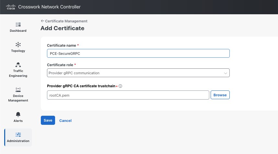Click the Add Certificate heading
The image size is (278, 154).
[63, 28]
